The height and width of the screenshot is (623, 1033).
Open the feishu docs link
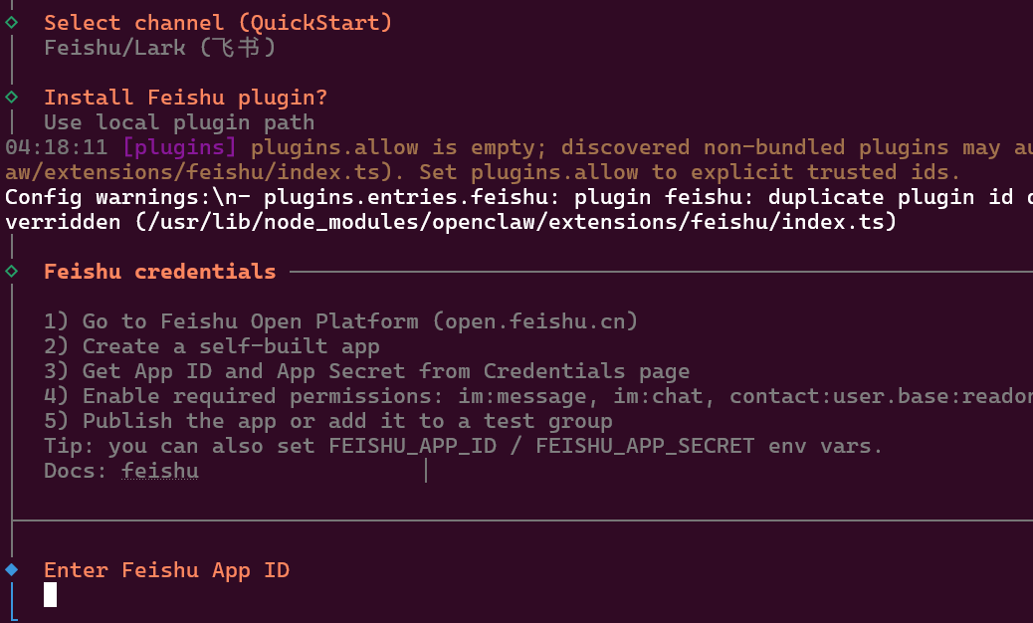click(x=159, y=471)
